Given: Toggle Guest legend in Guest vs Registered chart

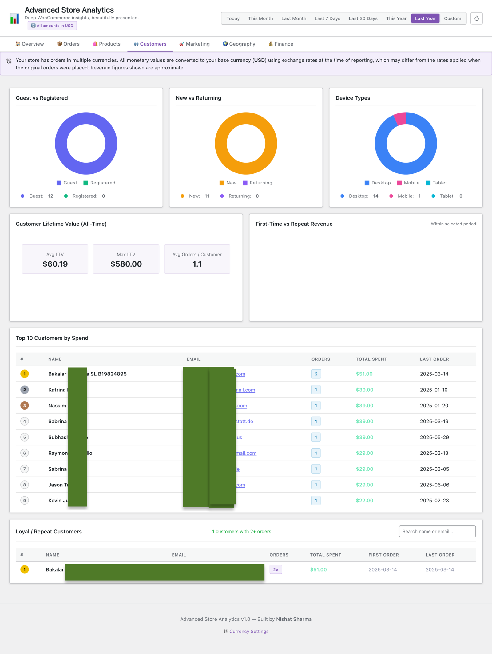Looking at the screenshot, I should (67, 183).
